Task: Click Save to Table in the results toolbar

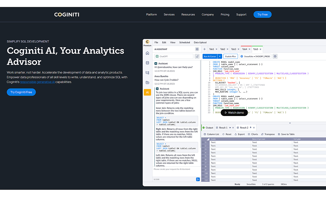Action: [x=286, y=134]
